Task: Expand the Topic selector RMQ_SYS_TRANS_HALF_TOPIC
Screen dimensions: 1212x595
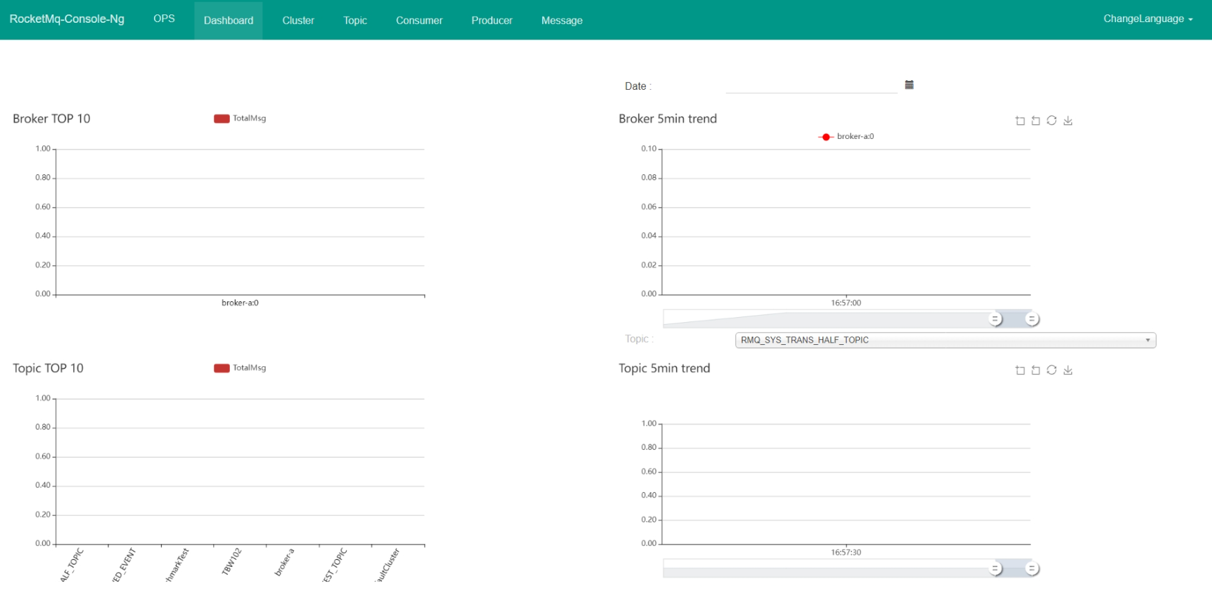Action: 945,340
